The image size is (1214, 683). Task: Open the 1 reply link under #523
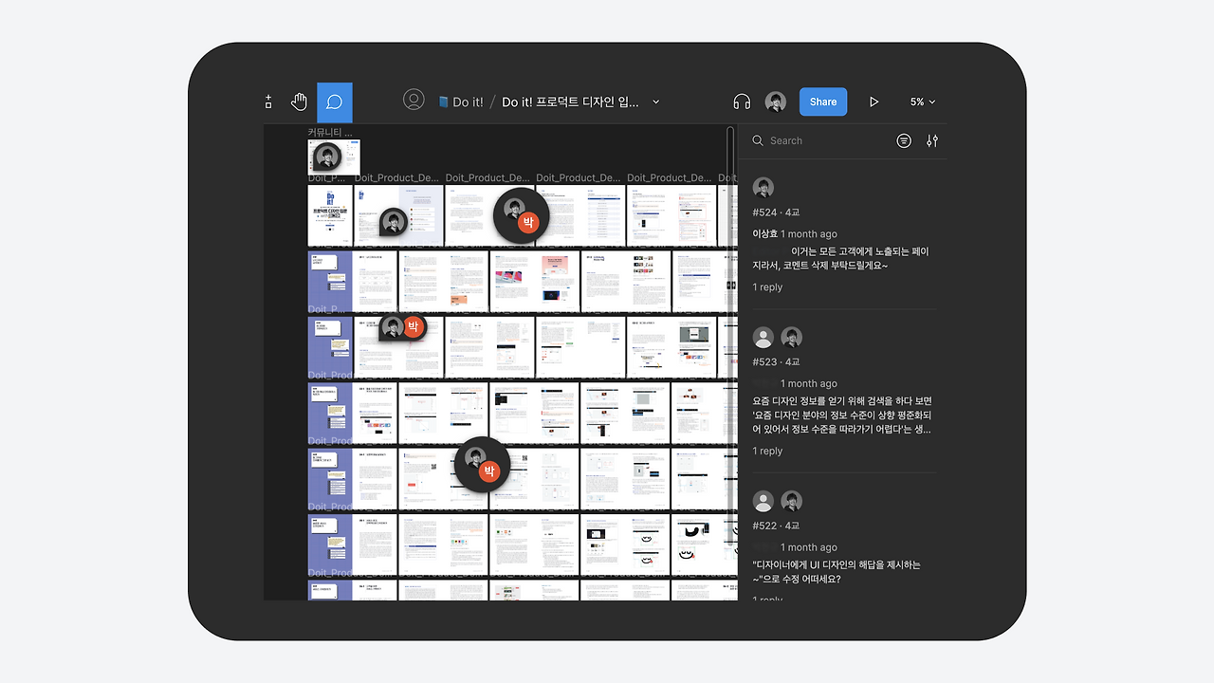pos(767,452)
